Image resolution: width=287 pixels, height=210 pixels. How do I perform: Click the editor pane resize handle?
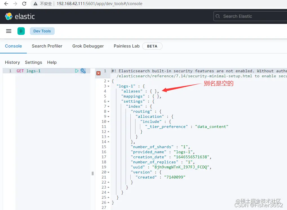pos(93,173)
